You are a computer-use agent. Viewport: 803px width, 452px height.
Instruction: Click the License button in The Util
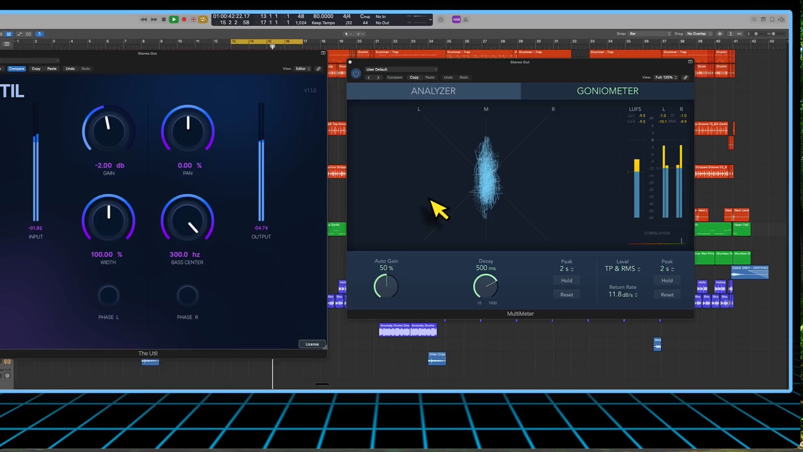312,344
